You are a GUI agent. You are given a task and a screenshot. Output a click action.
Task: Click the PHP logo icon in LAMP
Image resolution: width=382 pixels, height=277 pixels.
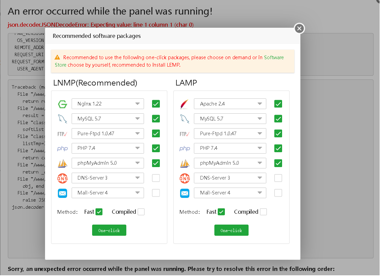(185, 148)
